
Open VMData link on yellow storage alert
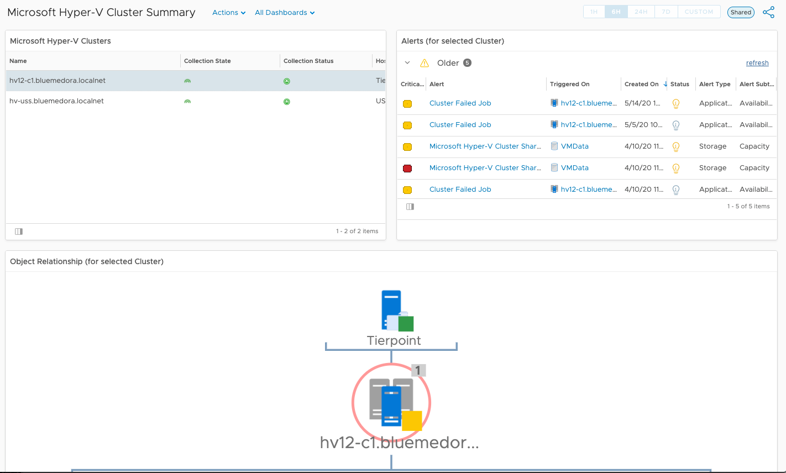pyautogui.click(x=575, y=146)
